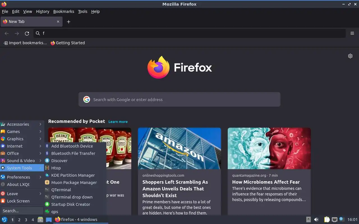Switch to virtual desktop 3

[x=26, y=220]
